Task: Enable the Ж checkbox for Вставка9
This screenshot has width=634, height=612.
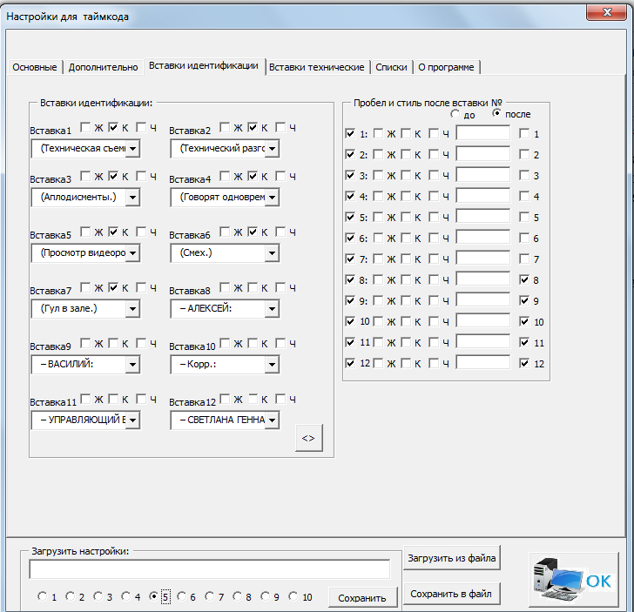Action: tap(85, 344)
